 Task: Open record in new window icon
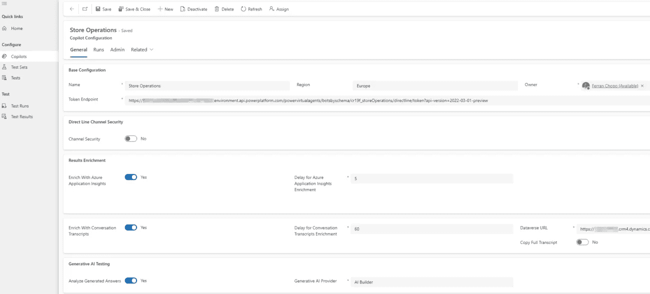pyautogui.click(x=84, y=9)
